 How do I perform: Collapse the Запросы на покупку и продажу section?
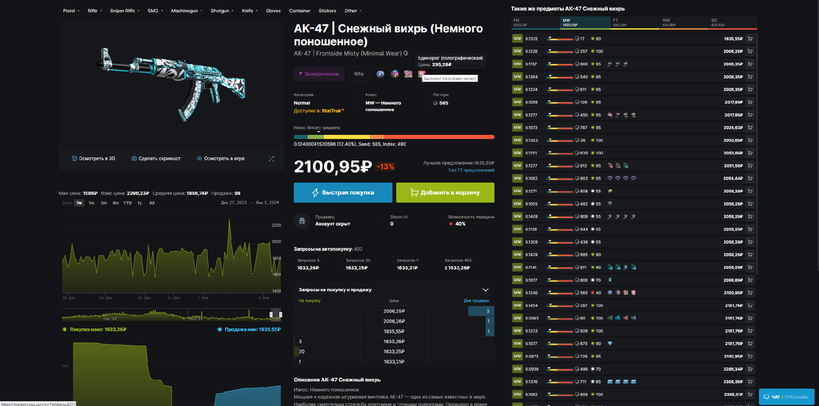coord(485,290)
